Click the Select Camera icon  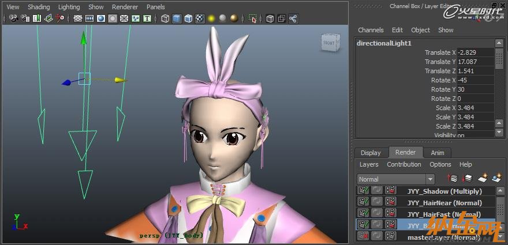click(13, 18)
